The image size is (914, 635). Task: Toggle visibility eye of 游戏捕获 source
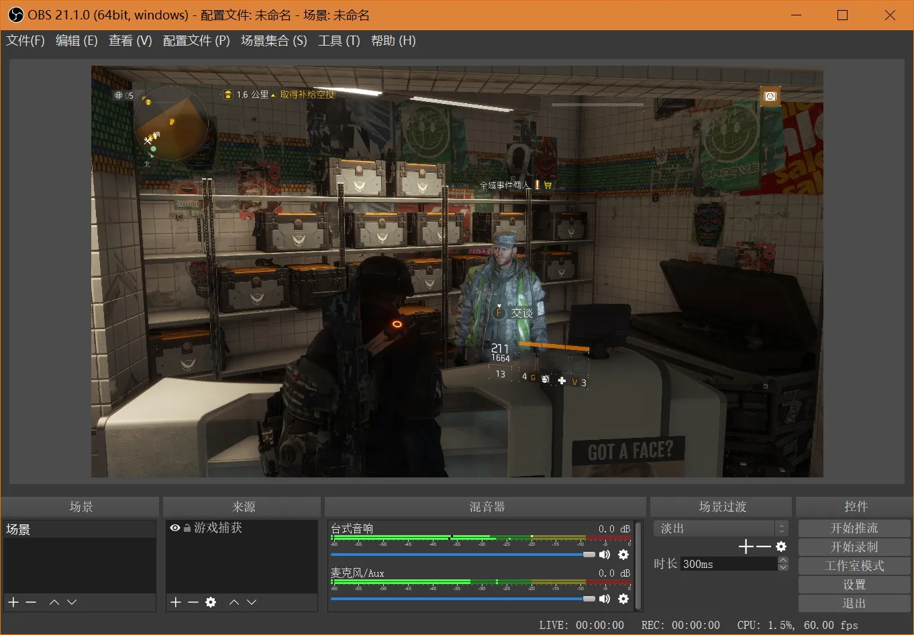tap(175, 528)
